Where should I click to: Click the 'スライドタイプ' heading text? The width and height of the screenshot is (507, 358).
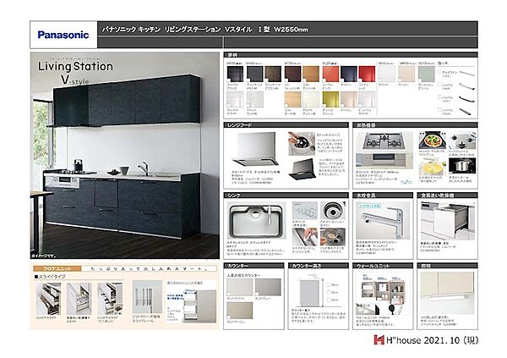50,277
